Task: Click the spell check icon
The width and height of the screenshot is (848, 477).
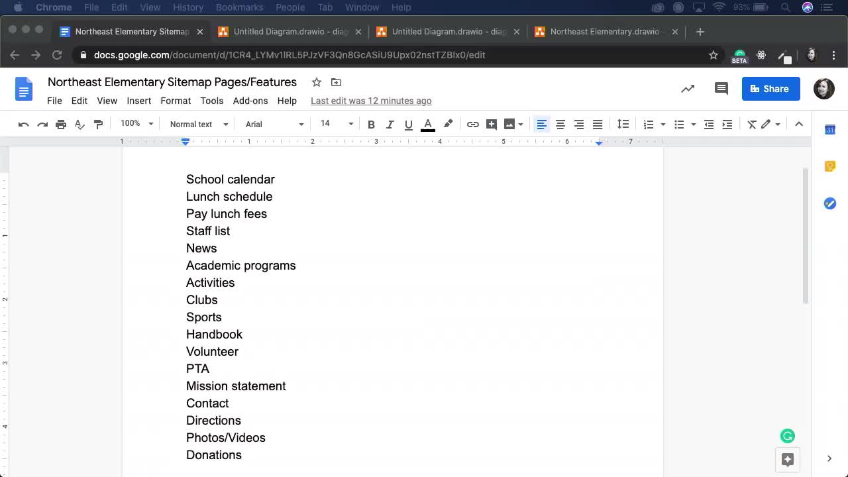Action: pyautogui.click(x=79, y=124)
